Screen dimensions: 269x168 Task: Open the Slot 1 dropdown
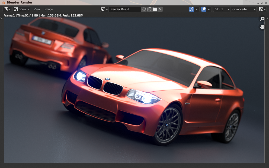[x=222, y=9]
